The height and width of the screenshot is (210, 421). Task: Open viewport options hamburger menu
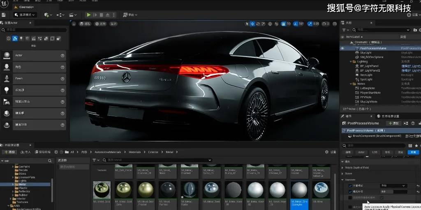point(74,24)
